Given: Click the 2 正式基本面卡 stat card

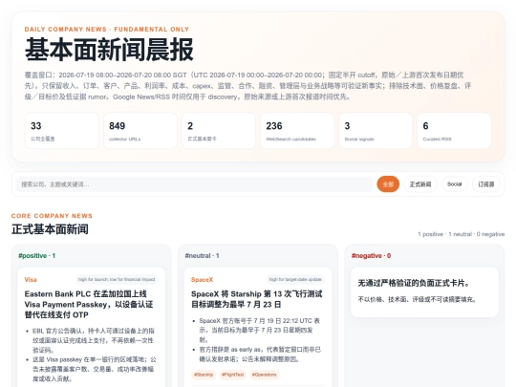Looking at the screenshot, I should tap(219, 131).
